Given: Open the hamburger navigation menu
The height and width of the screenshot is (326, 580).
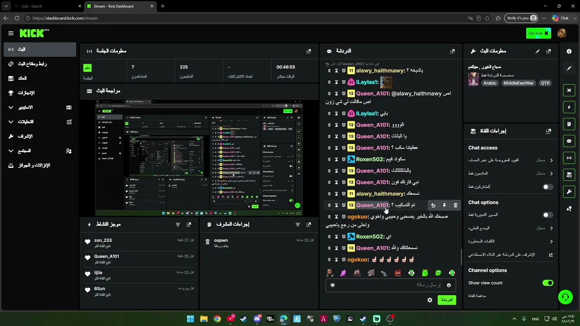Looking at the screenshot, I should (11, 33).
